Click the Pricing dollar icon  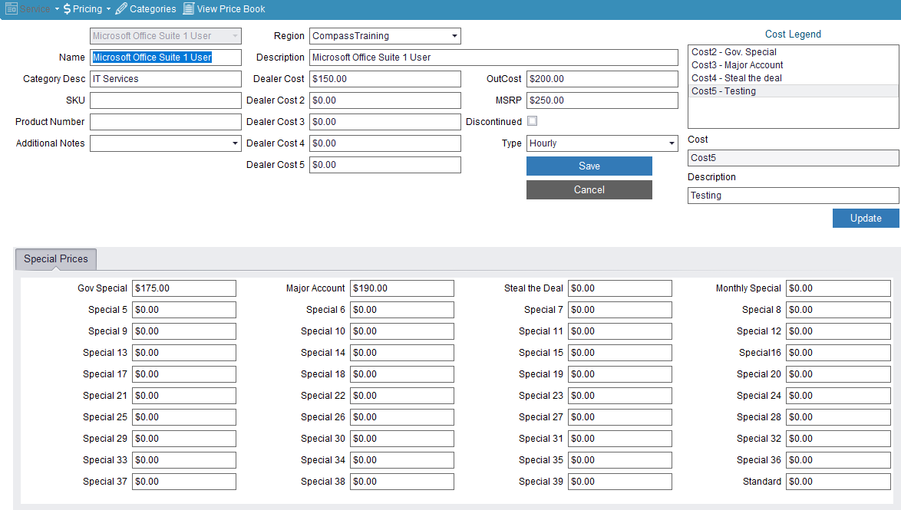click(x=68, y=8)
